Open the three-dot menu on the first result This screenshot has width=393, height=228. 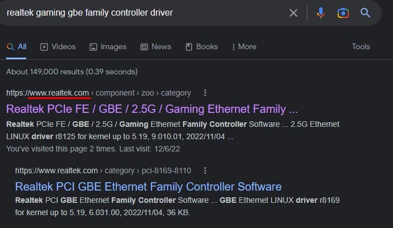tap(205, 93)
